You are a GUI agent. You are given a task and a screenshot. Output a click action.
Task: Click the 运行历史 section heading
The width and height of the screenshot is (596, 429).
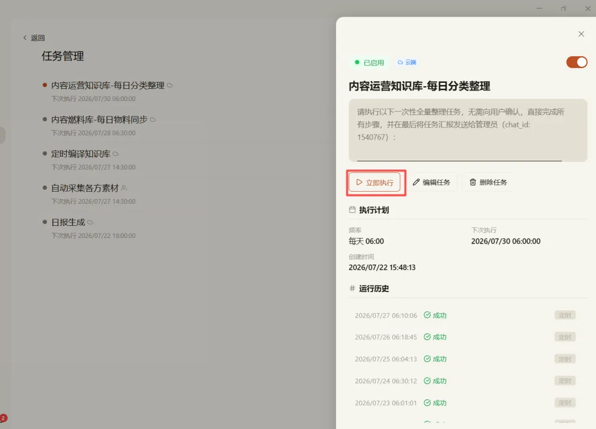point(374,289)
